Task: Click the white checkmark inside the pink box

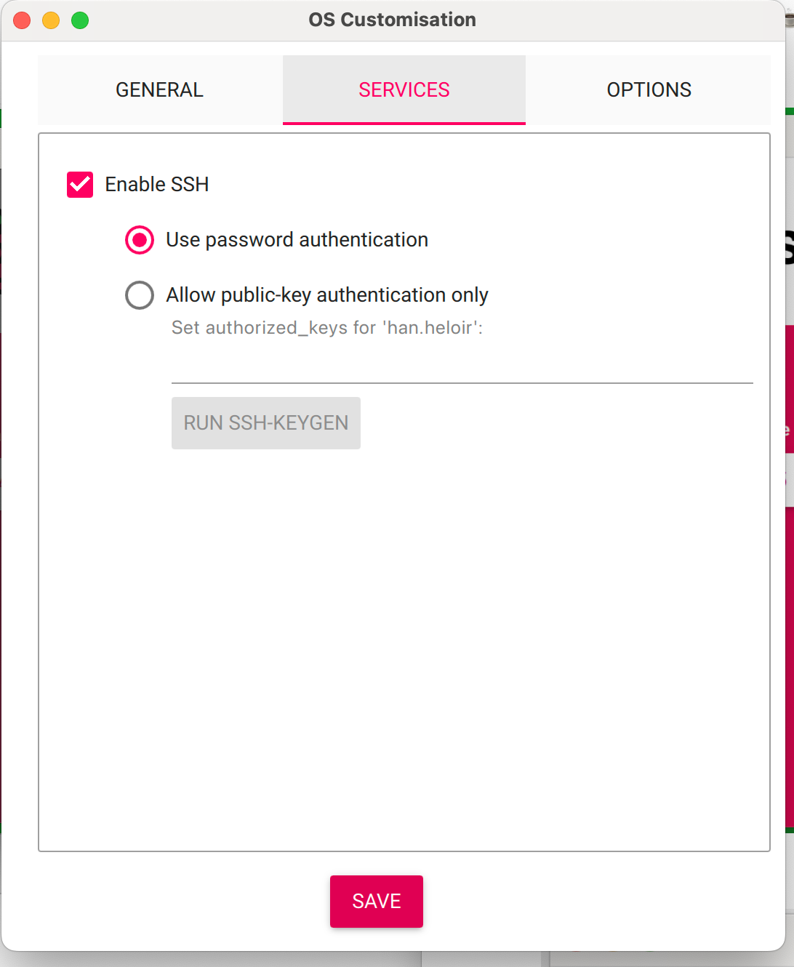Action: 80,185
